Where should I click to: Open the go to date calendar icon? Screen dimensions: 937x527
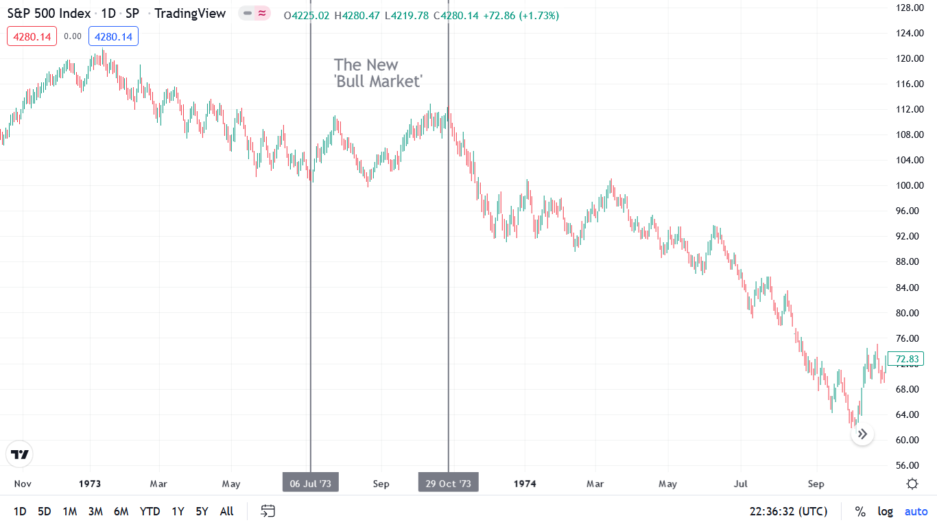pos(268,511)
